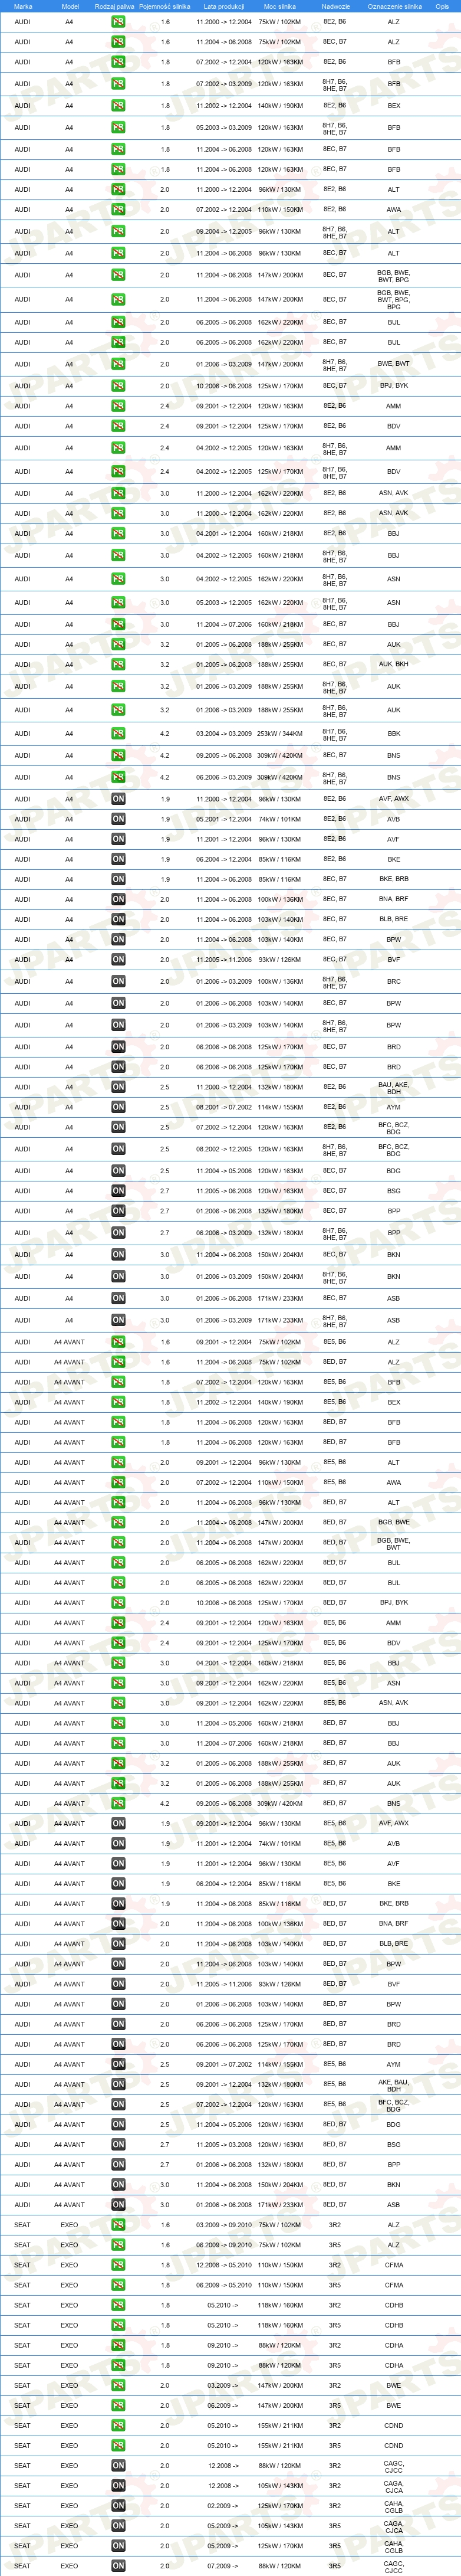Click petrol icon in A4 1.8 BFB 8E2, B6 row
Image resolution: width=461 pixels, height=2576 pixels.
[x=118, y=62]
